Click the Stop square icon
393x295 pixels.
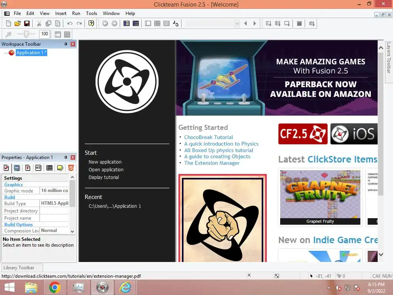(x=299, y=23)
